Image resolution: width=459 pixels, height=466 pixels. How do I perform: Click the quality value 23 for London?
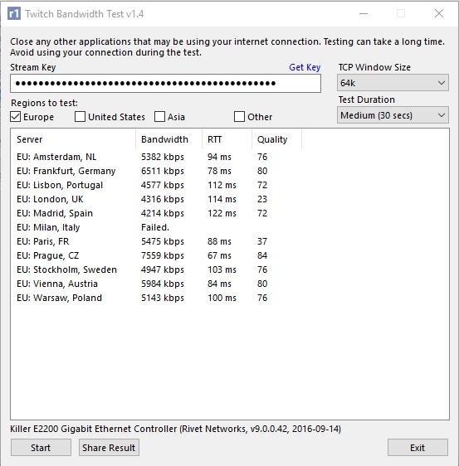pos(262,199)
